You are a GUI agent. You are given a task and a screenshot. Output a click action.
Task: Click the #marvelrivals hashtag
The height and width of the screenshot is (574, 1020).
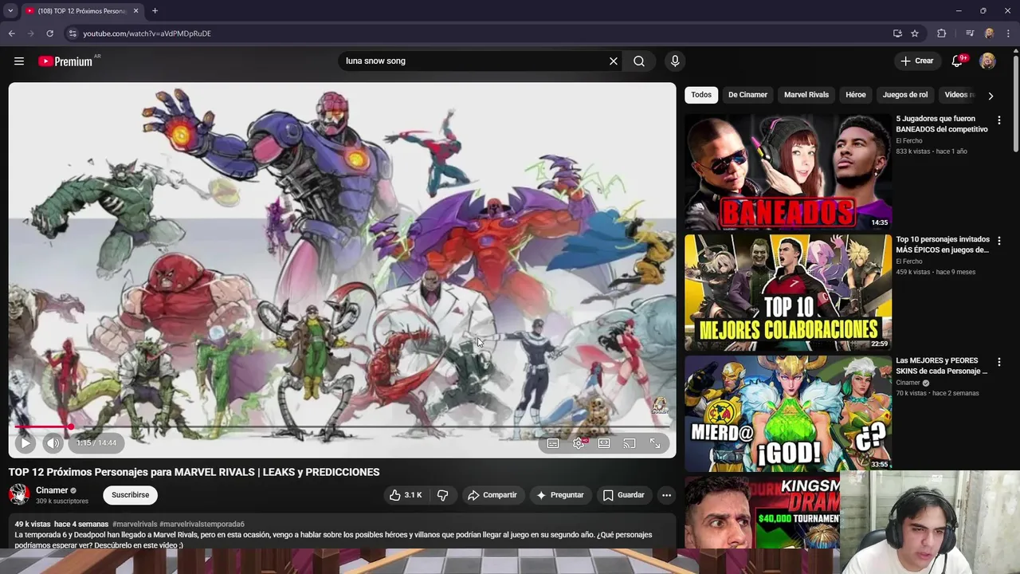[x=135, y=524]
